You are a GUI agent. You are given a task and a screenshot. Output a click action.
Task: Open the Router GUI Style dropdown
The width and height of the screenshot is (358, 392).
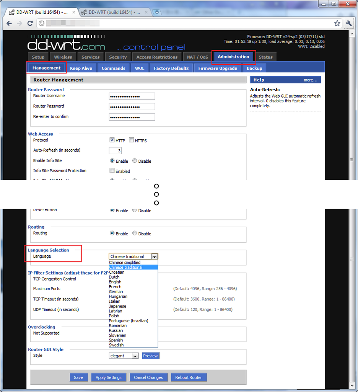tap(124, 356)
